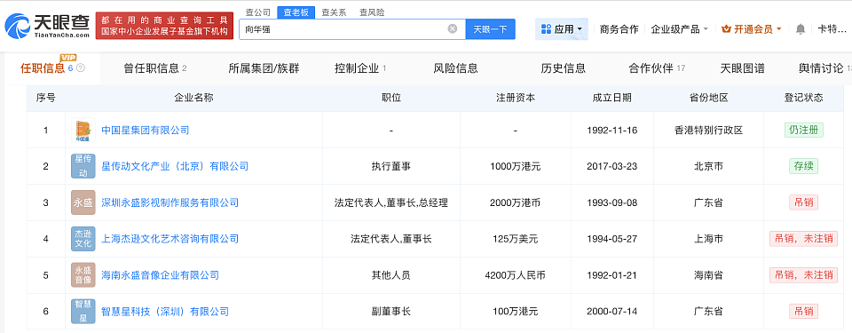852x333 pixels.
Task: Click the 存续 status tag
Action: (803, 166)
